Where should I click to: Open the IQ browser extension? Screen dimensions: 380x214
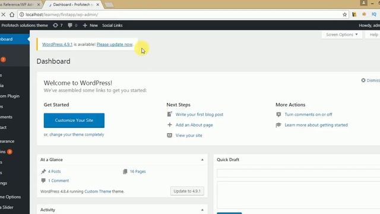374,14
